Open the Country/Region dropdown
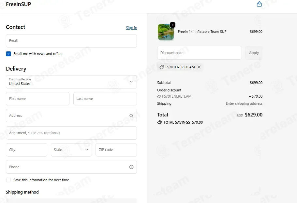Image resolution: width=297 pixels, height=203 pixels. click(x=71, y=82)
